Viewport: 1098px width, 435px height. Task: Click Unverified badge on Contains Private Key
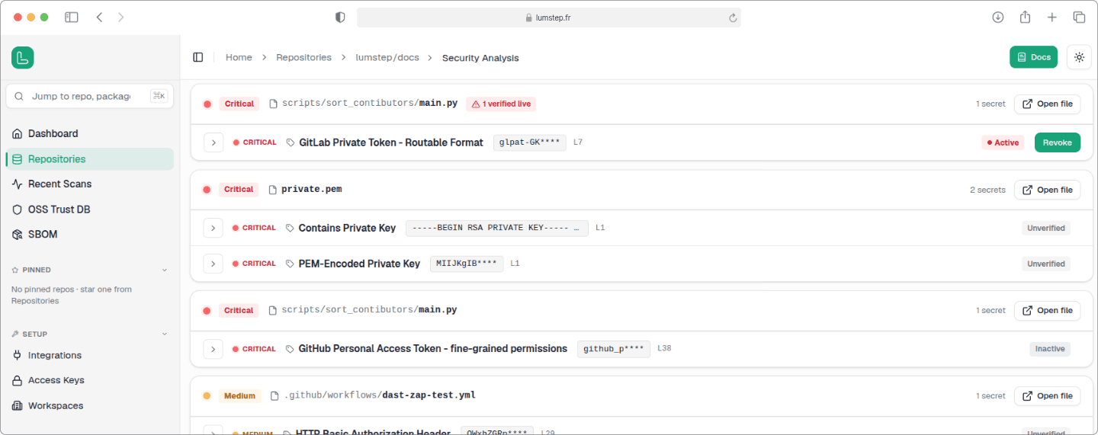[x=1046, y=228]
